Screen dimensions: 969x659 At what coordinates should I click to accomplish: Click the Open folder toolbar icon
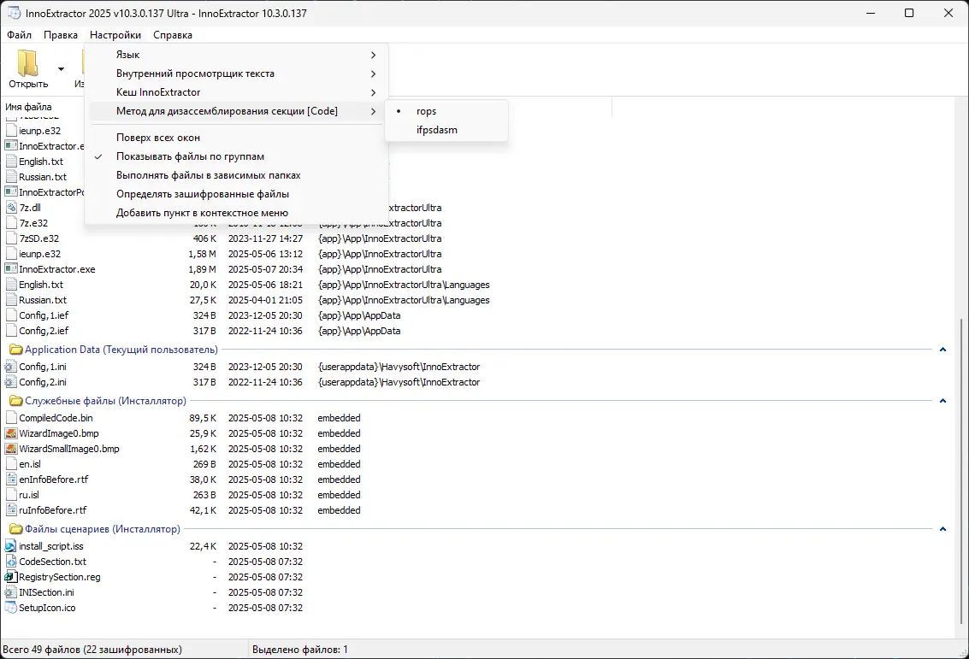tap(27, 62)
